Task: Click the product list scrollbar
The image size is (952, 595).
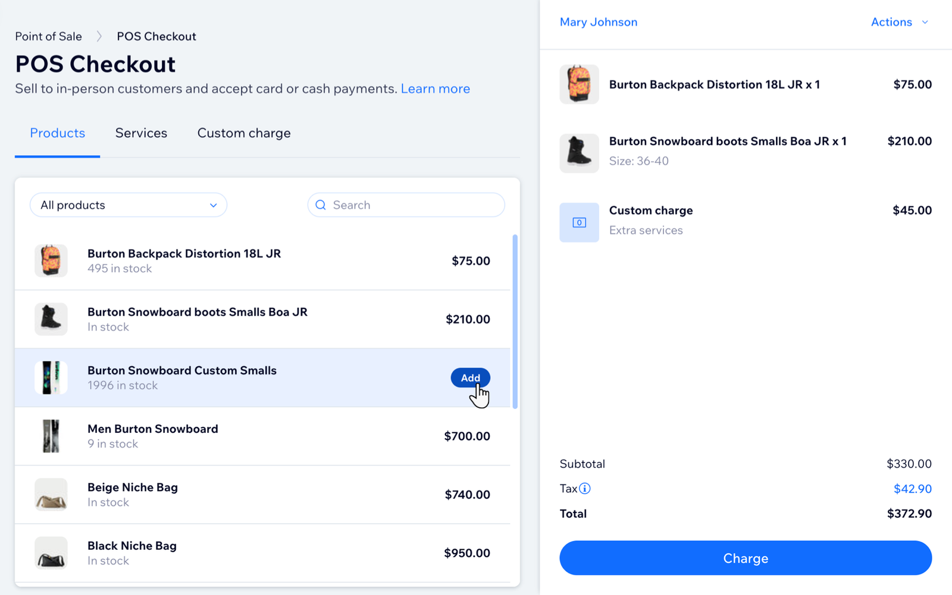Action: (x=515, y=321)
